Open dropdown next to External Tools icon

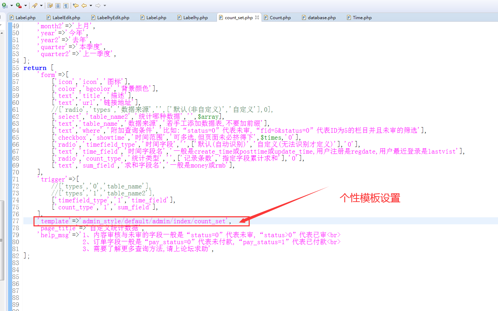[25, 6]
